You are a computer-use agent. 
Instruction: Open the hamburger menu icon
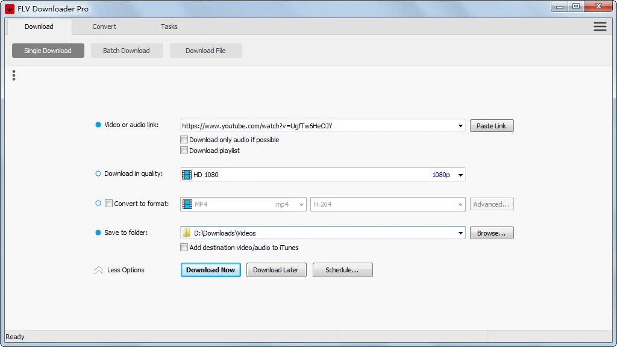pos(600,27)
